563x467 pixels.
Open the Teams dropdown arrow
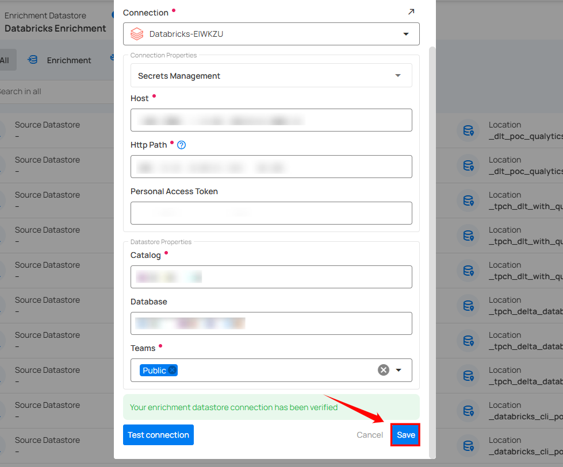pos(399,370)
